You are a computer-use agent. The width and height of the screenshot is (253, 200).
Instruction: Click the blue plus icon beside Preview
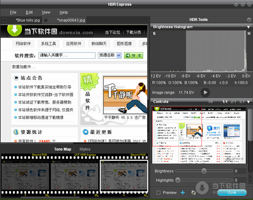[x=183, y=192]
